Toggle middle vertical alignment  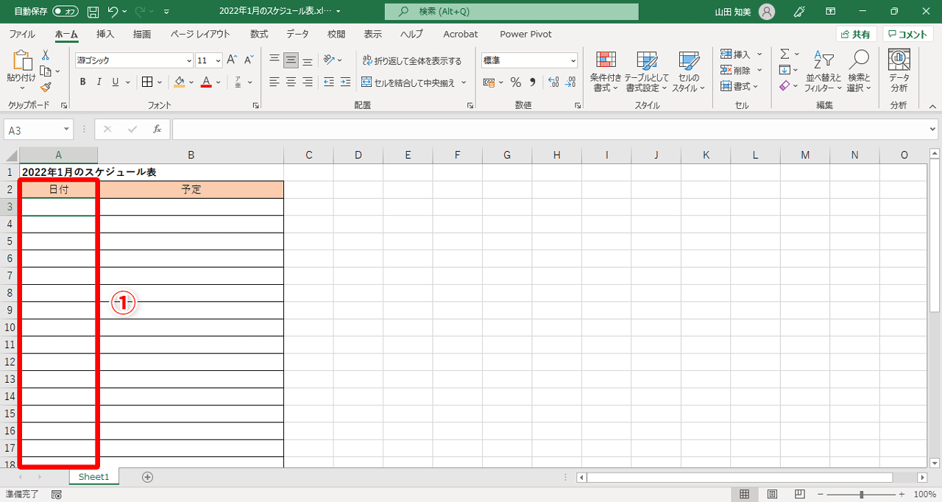click(x=291, y=60)
